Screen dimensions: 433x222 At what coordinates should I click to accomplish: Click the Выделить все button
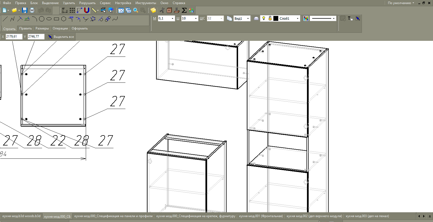point(61,37)
